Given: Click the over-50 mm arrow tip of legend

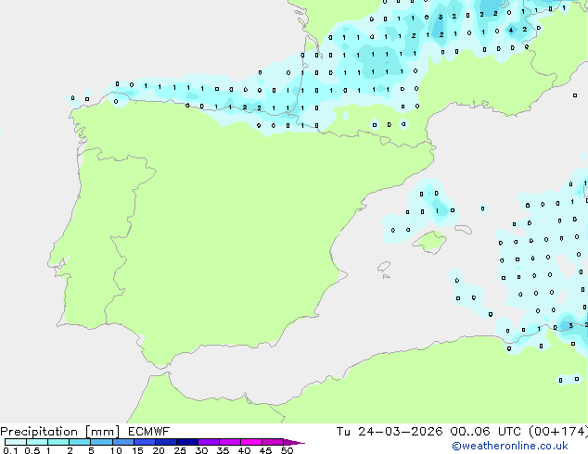Looking at the screenshot, I should 294,442.
